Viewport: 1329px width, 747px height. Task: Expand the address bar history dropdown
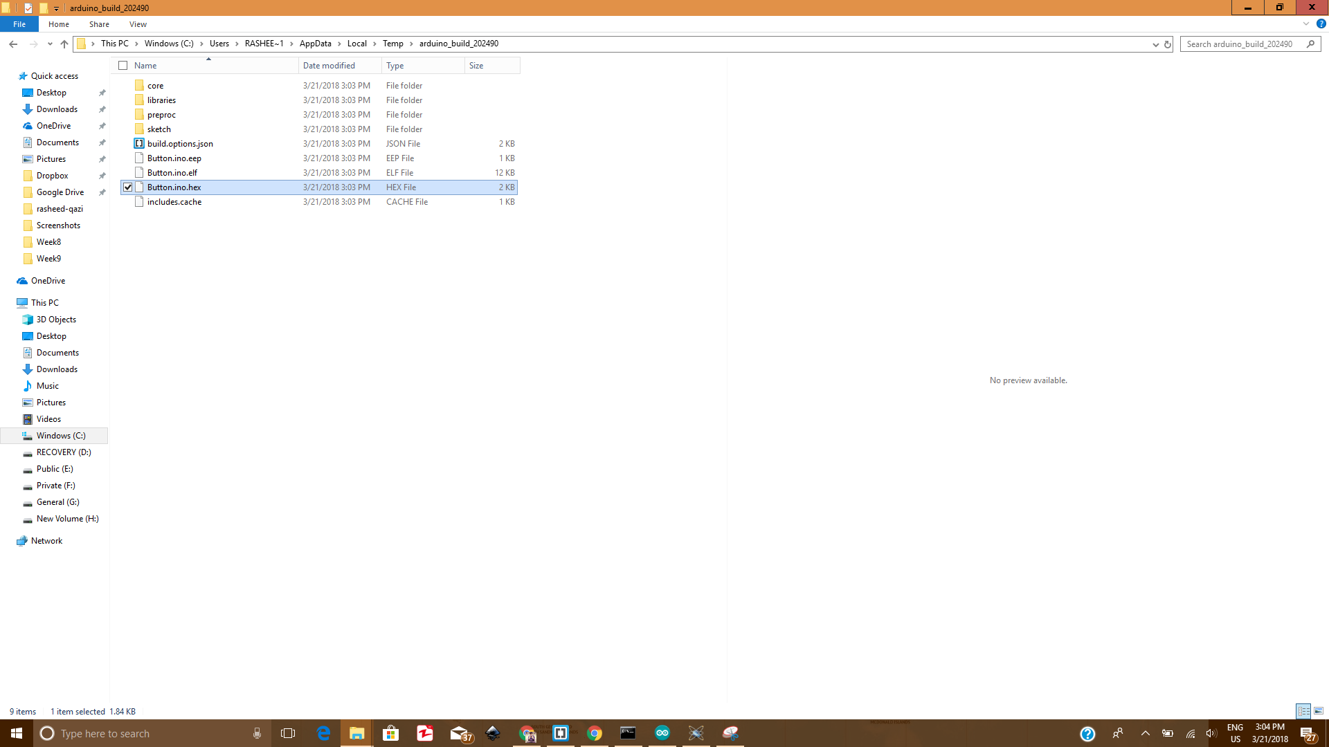[1155, 44]
